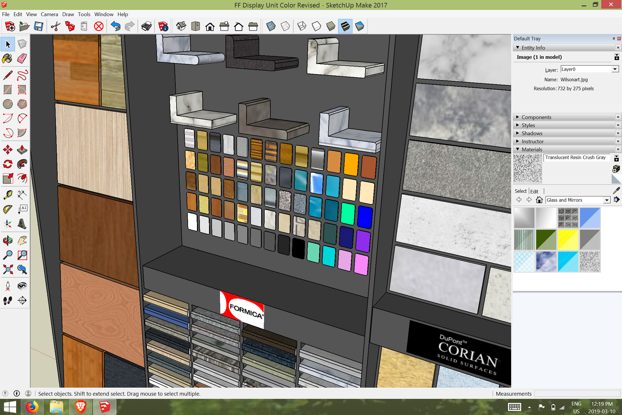Select the Push/Pull tool

pos(22,150)
